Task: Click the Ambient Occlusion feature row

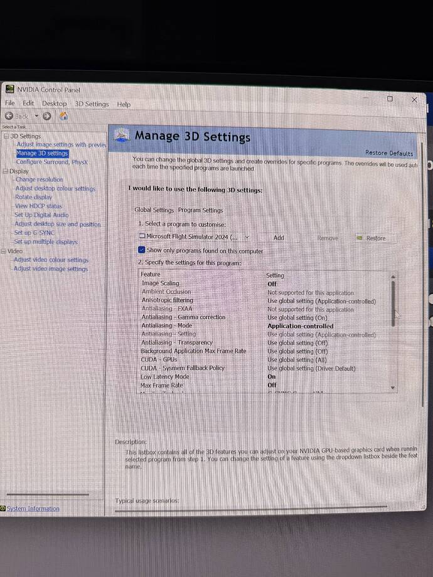Action: pyautogui.click(x=266, y=292)
